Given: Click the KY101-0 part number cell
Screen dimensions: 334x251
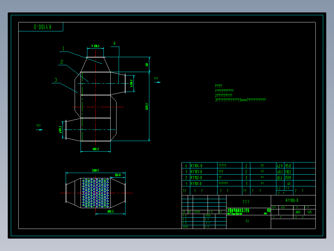Looking at the screenshot, I should point(196,184).
